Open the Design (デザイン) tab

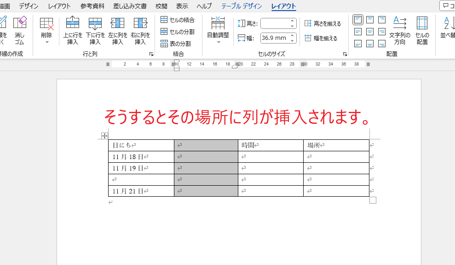tap(29, 6)
